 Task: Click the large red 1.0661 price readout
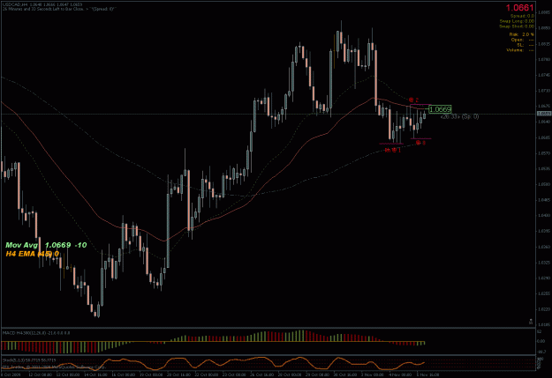tap(519, 8)
